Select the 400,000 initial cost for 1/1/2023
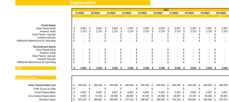 click(82, 85)
